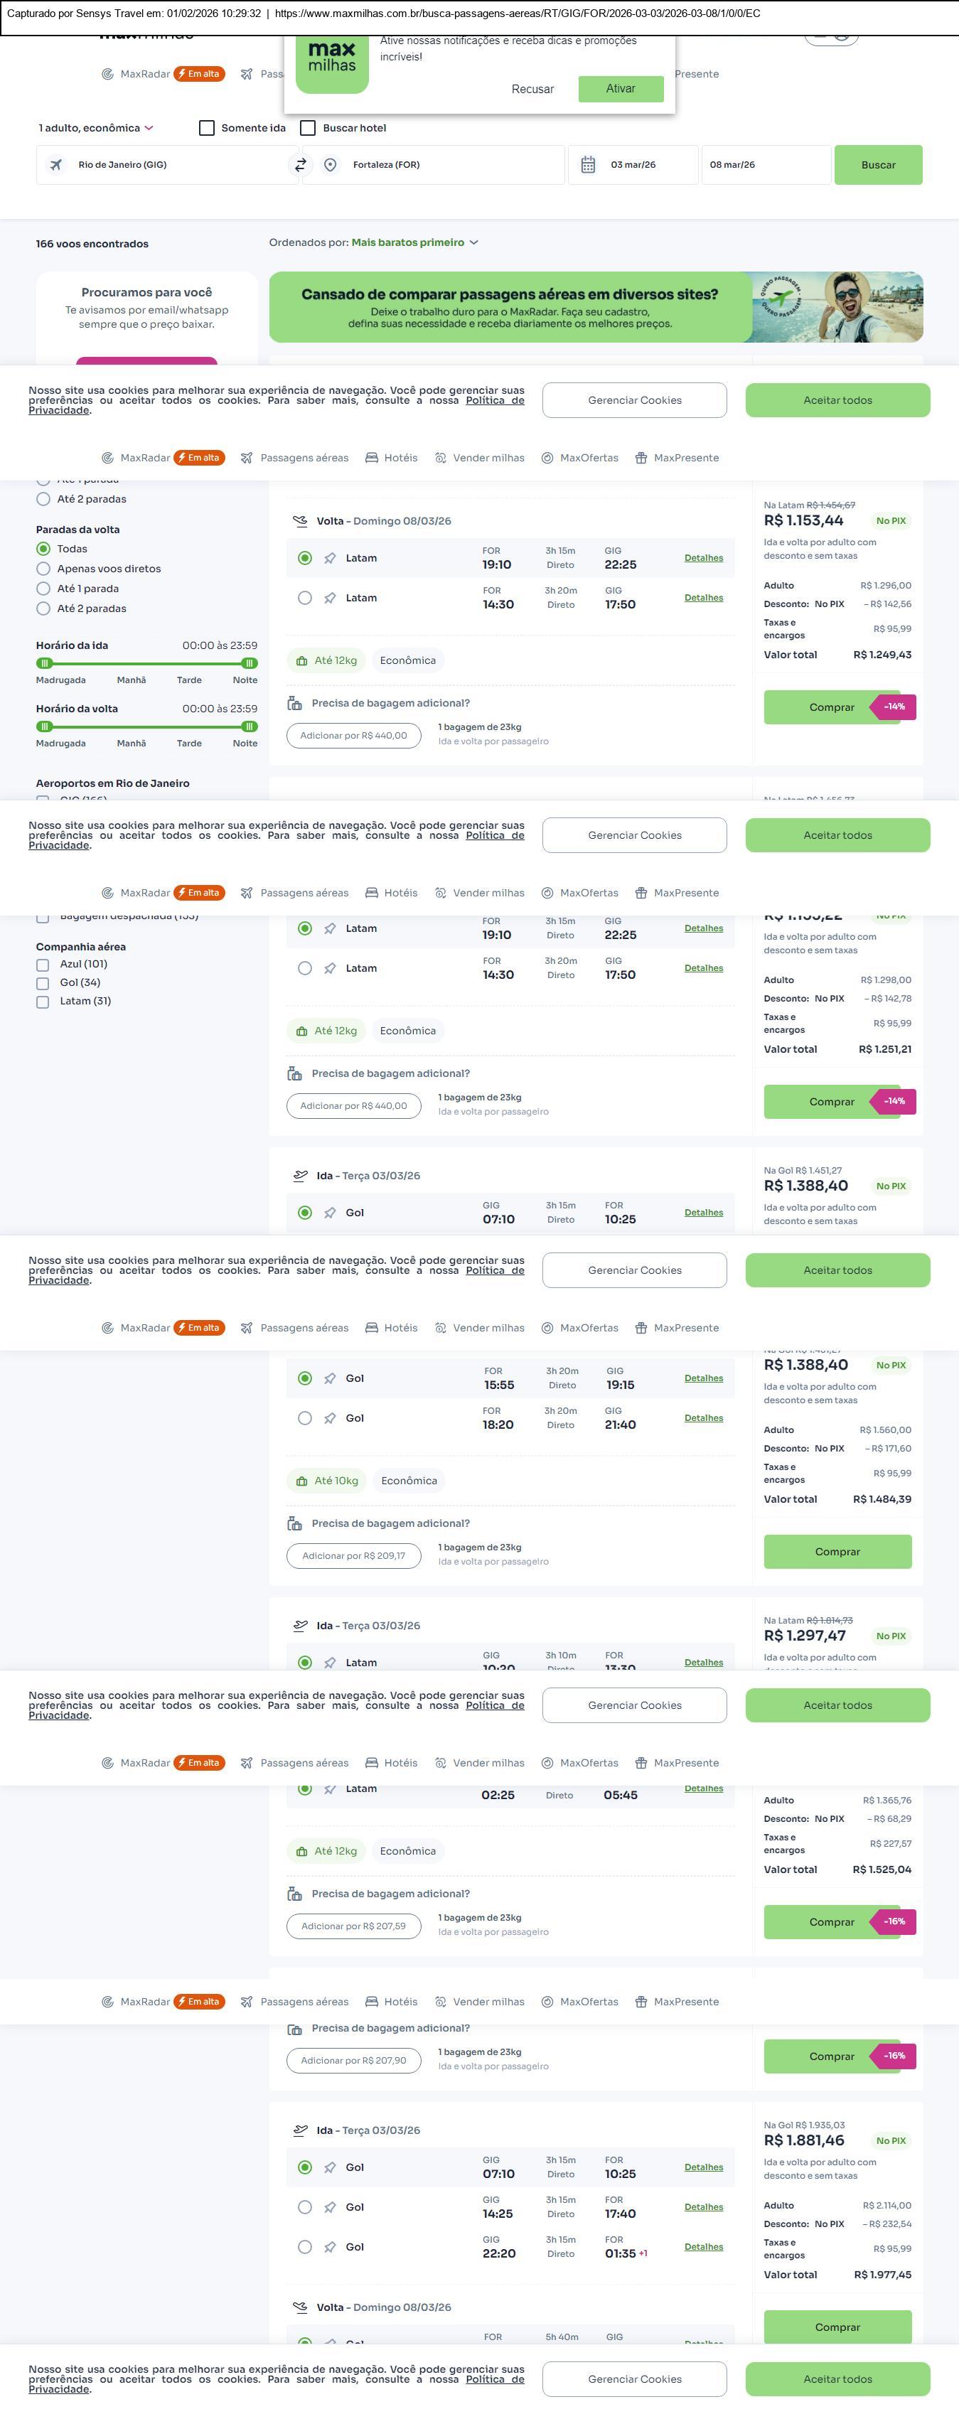Click the left handle of the Horário da ida slider

click(44, 663)
